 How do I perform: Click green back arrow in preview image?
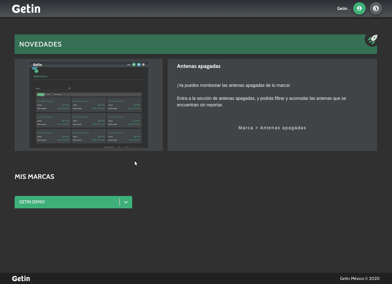pos(36,71)
